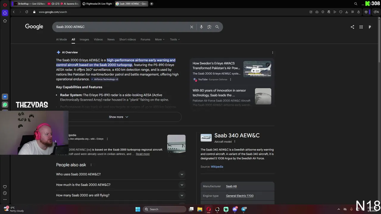Open Wikipedia result three-dot menu
This screenshot has width=381, height=214.
[x=107, y=139]
